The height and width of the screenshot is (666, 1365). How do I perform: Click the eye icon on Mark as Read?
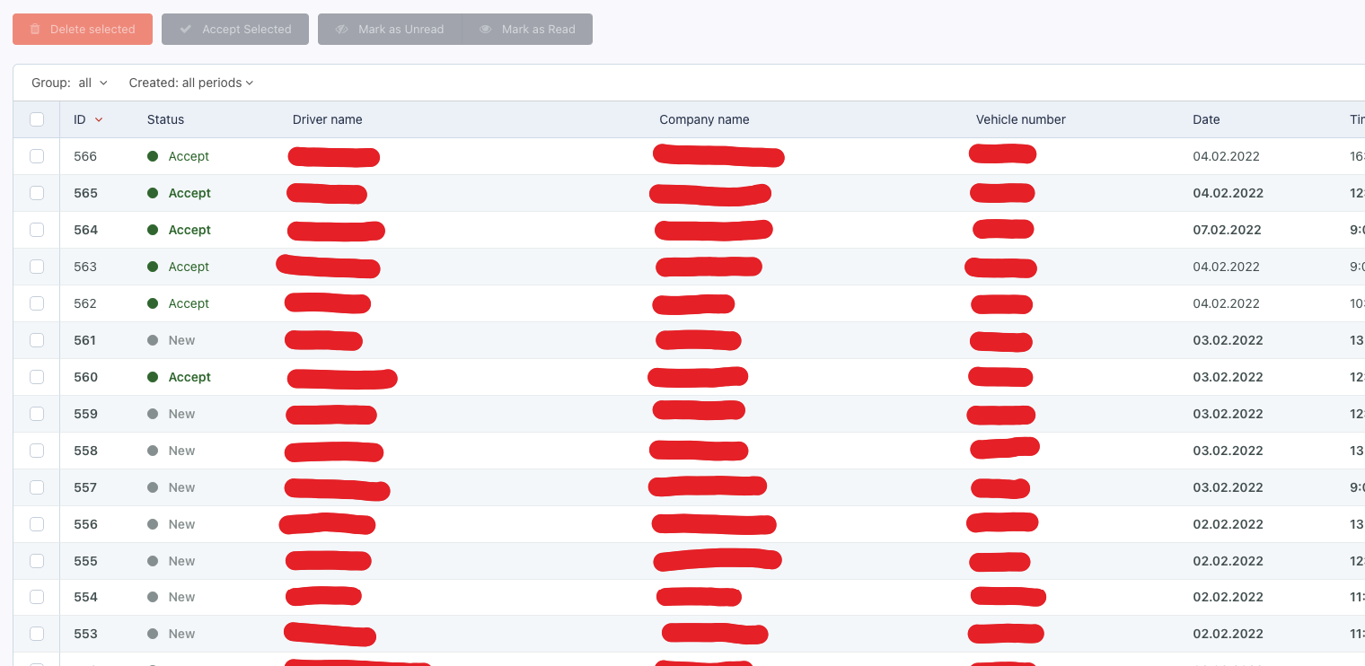pos(484,29)
